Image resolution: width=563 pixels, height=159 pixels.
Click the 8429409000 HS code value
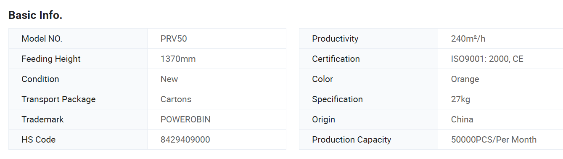coord(185,140)
